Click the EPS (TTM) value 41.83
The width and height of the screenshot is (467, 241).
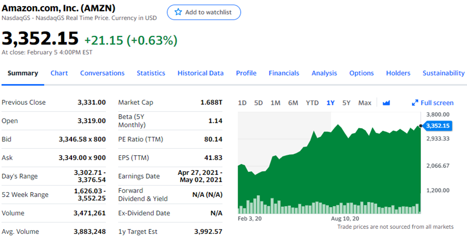tap(213, 158)
